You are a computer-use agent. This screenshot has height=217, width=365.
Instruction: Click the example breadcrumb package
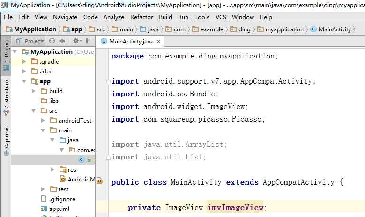point(208,29)
